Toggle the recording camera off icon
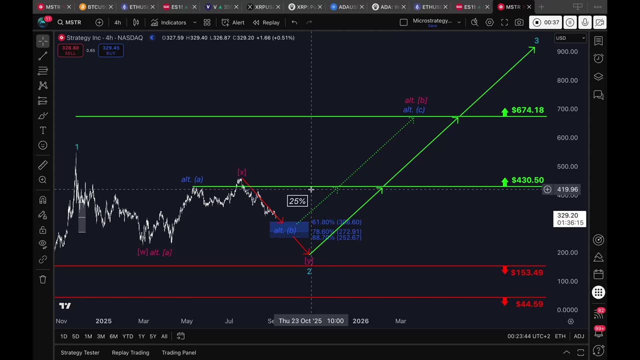 [x=599, y=22]
